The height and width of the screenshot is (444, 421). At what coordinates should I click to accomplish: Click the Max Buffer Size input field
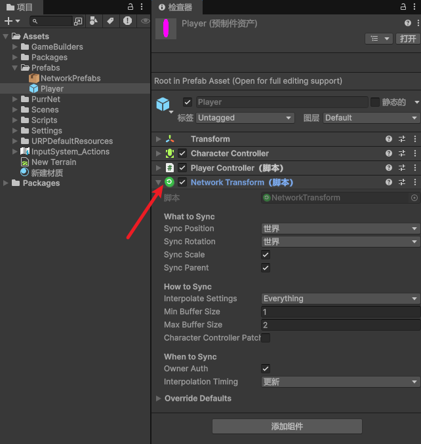340,325
